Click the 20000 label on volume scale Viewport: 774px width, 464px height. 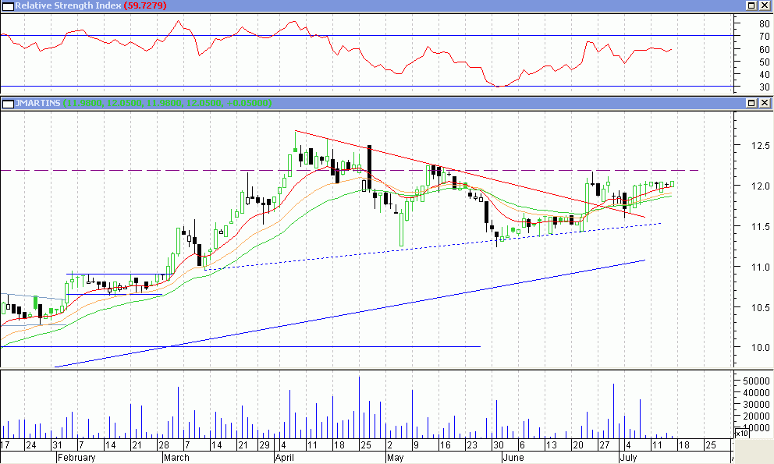(756, 416)
